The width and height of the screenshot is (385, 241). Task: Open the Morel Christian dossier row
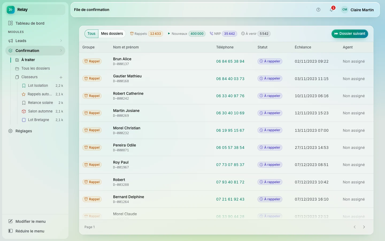click(x=226, y=130)
